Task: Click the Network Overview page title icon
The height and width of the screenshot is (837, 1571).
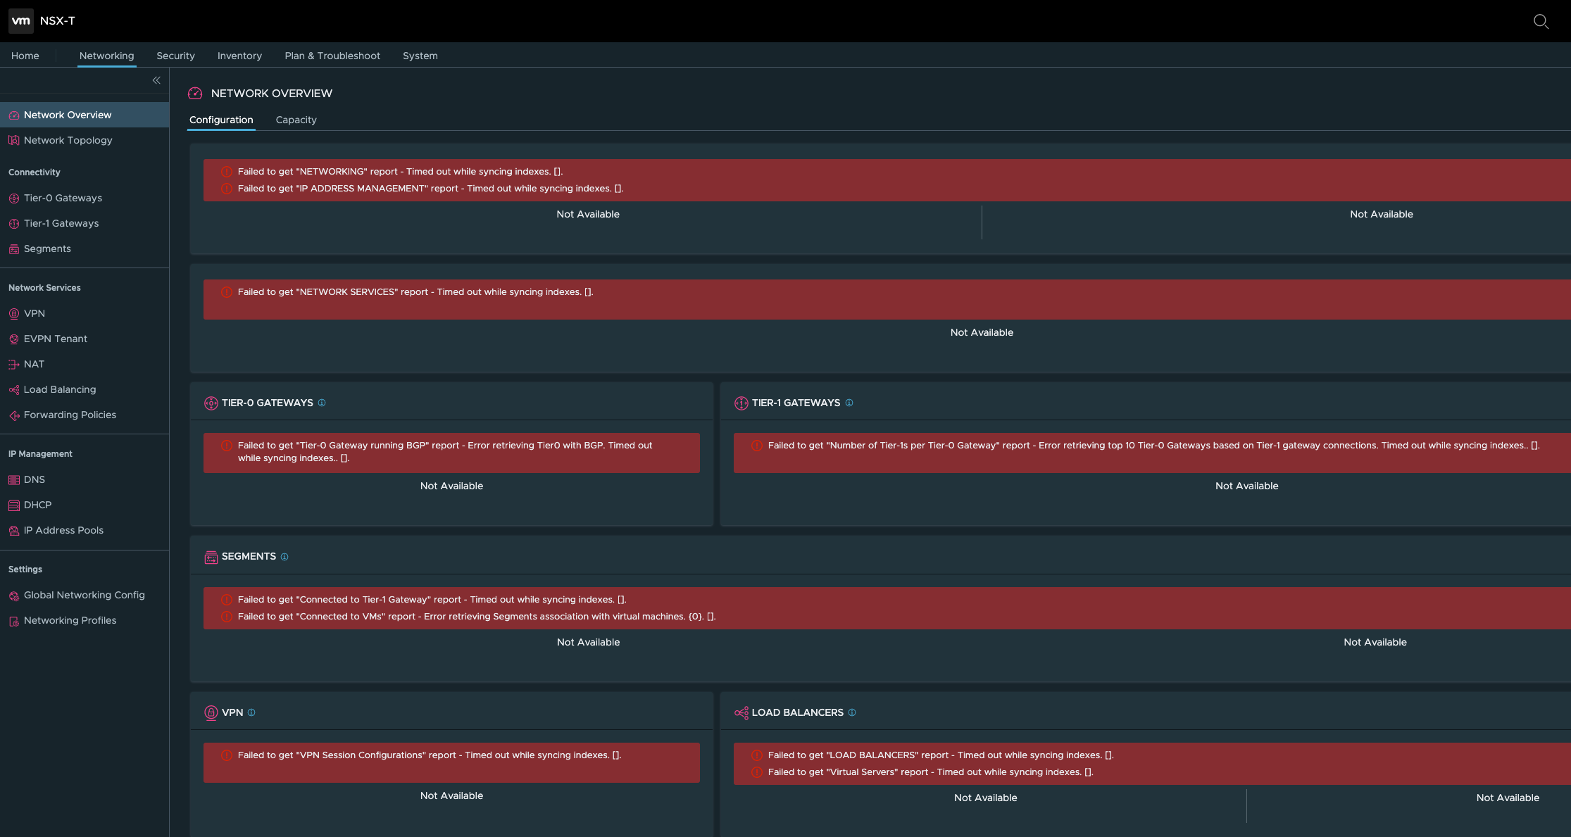Action: (x=195, y=94)
